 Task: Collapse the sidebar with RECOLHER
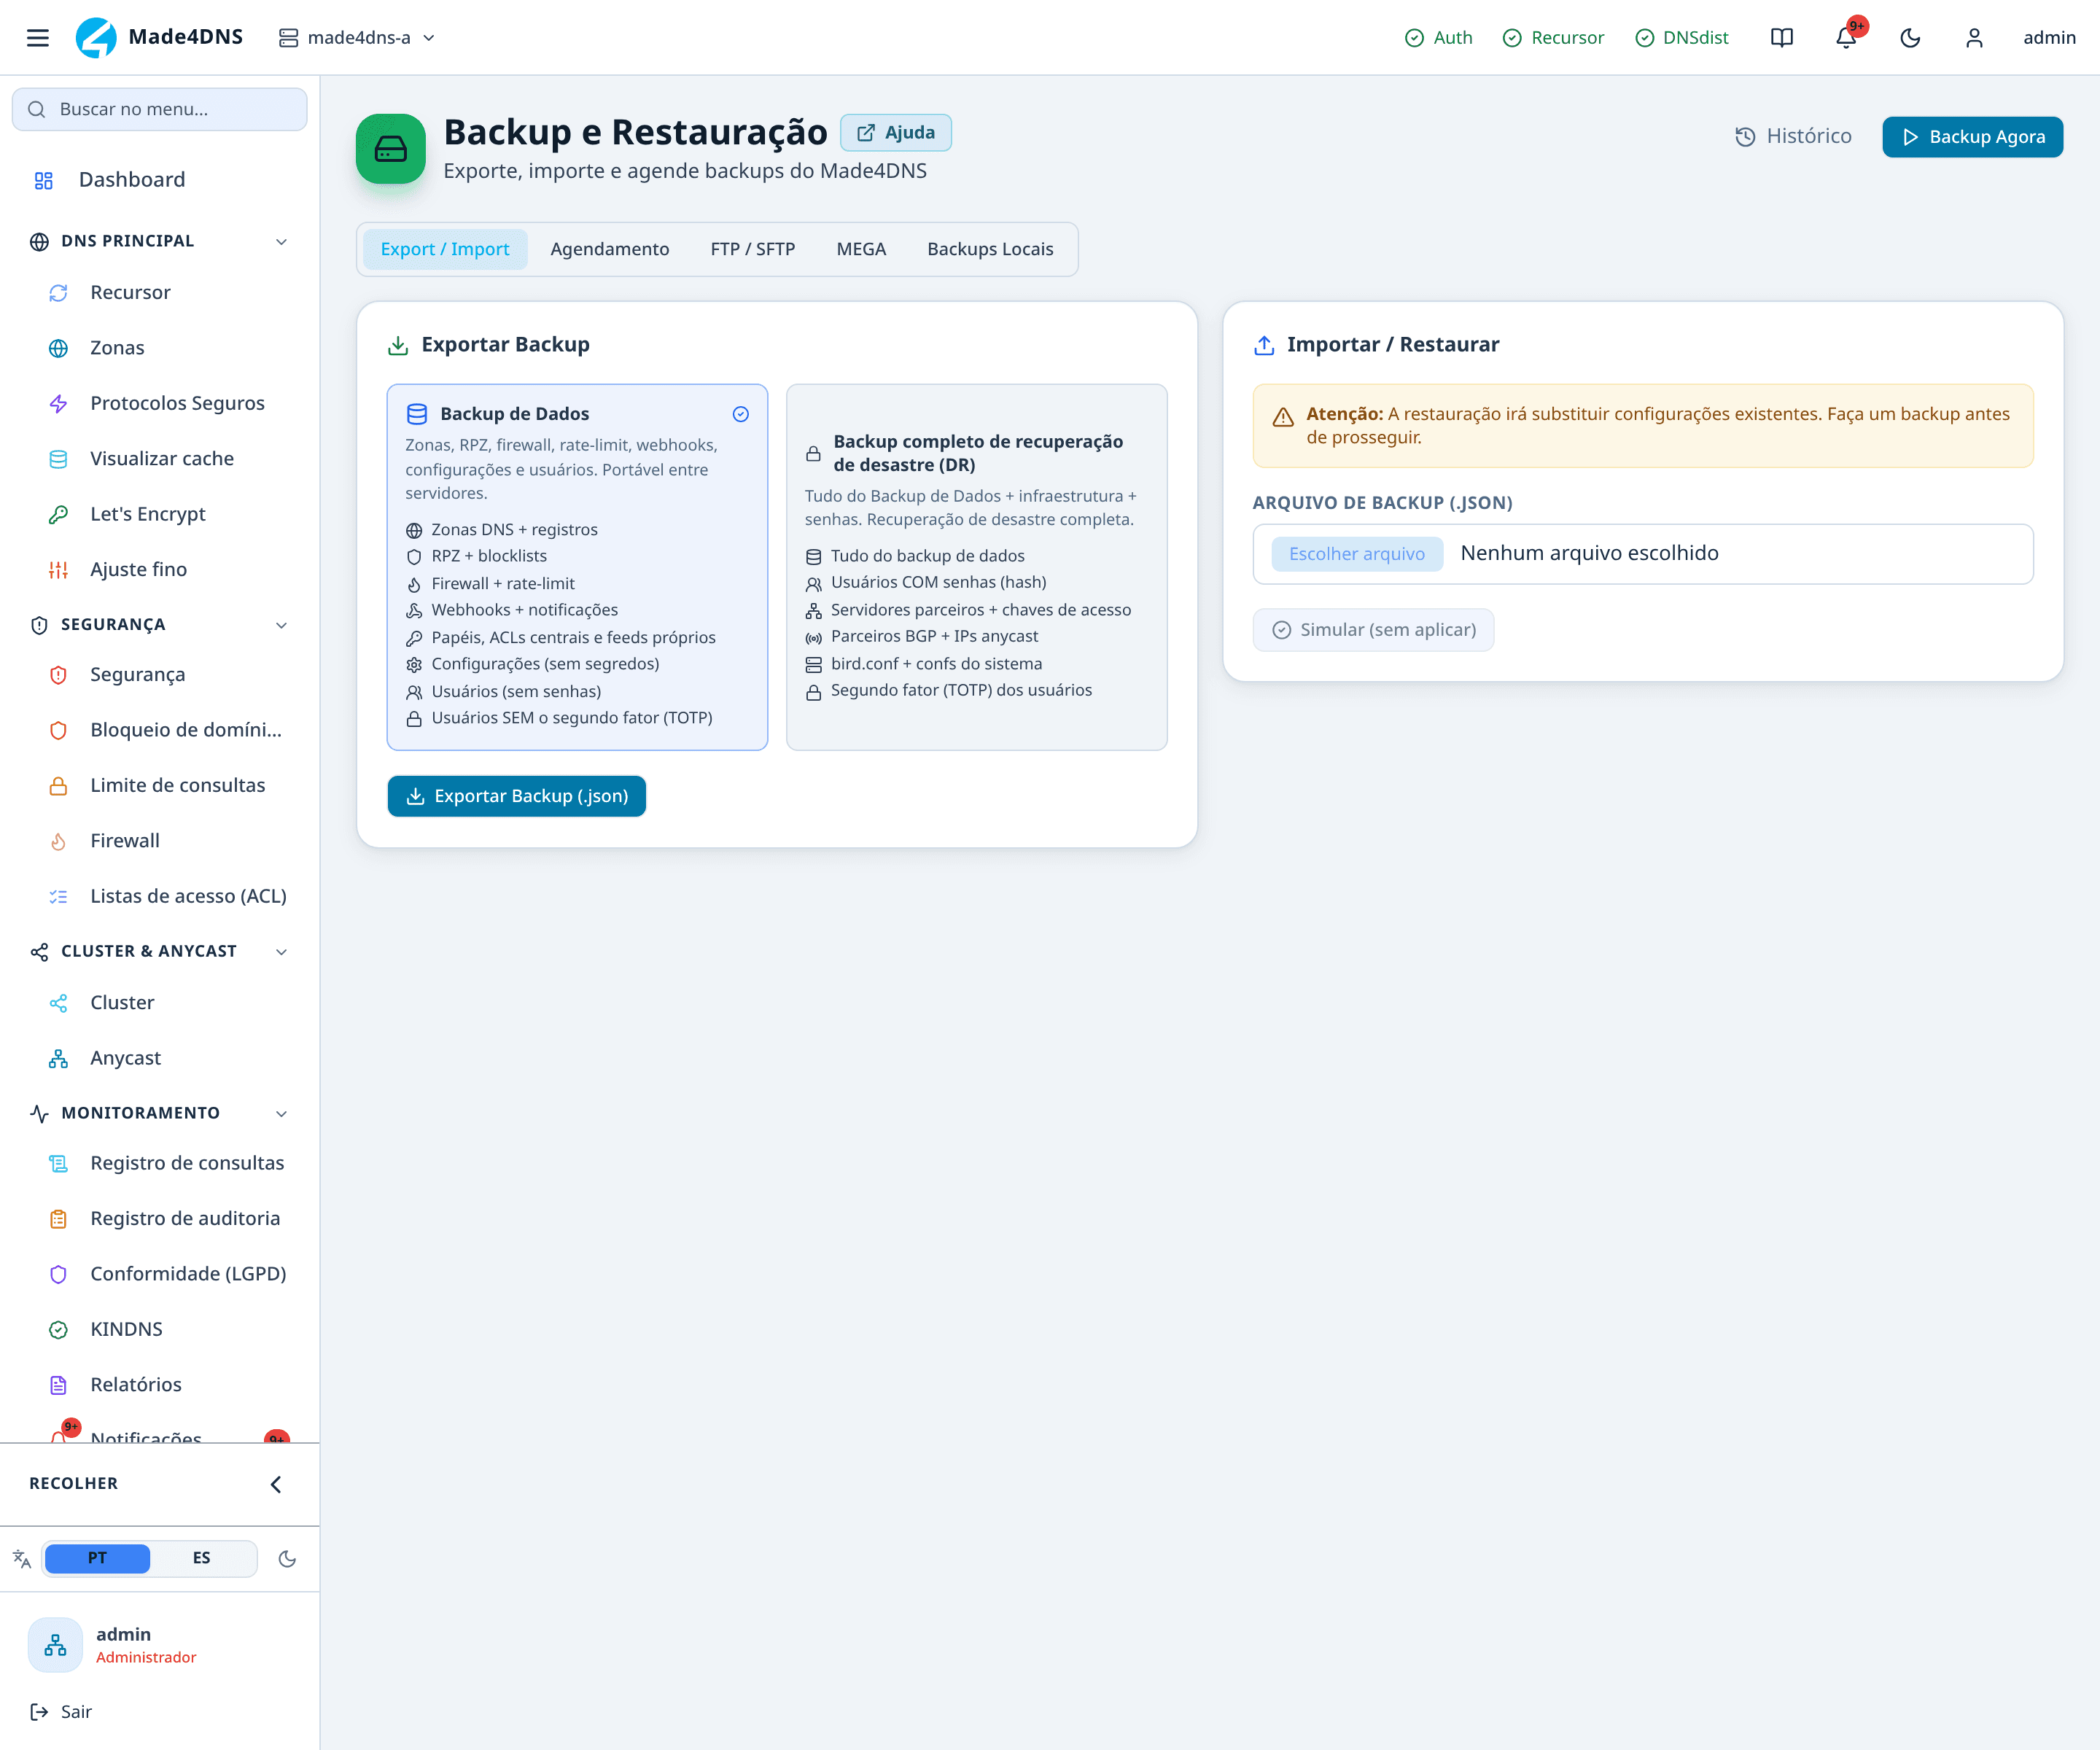click(x=160, y=1484)
